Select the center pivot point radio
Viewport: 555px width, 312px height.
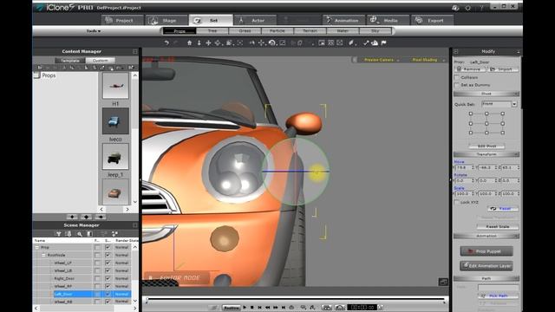486,123
